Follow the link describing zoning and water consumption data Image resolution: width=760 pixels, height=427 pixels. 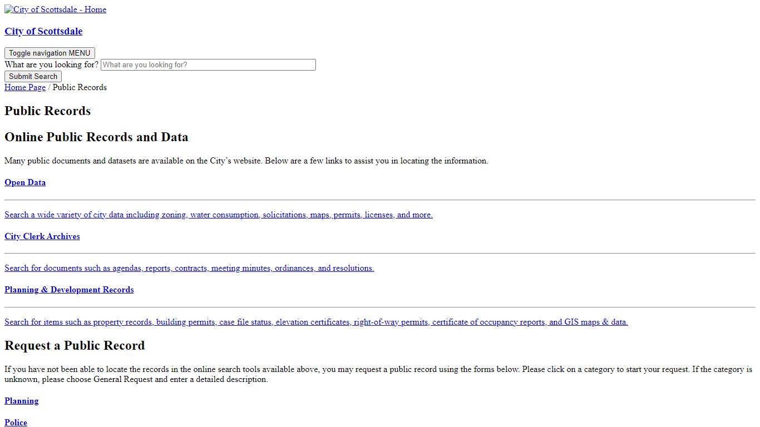point(219,215)
